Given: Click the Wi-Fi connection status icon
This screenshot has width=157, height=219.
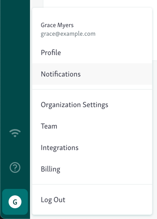Looking at the screenshot, I should (15, 133).
